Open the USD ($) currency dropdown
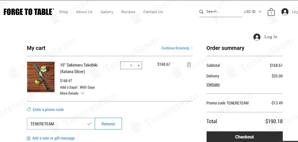This screenshot has height=142, width=298. [x=253, y=12]
